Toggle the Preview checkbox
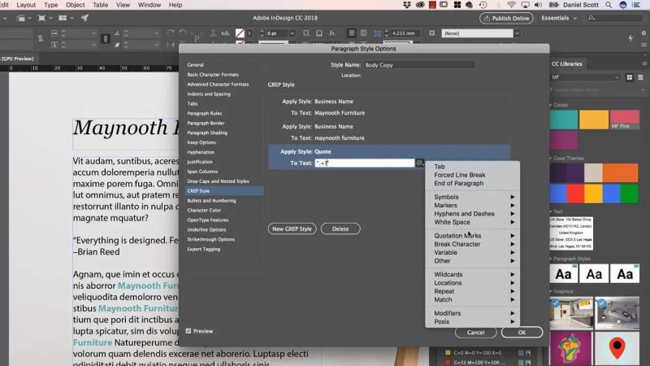The image size is (650, 366). coord(188,331)
